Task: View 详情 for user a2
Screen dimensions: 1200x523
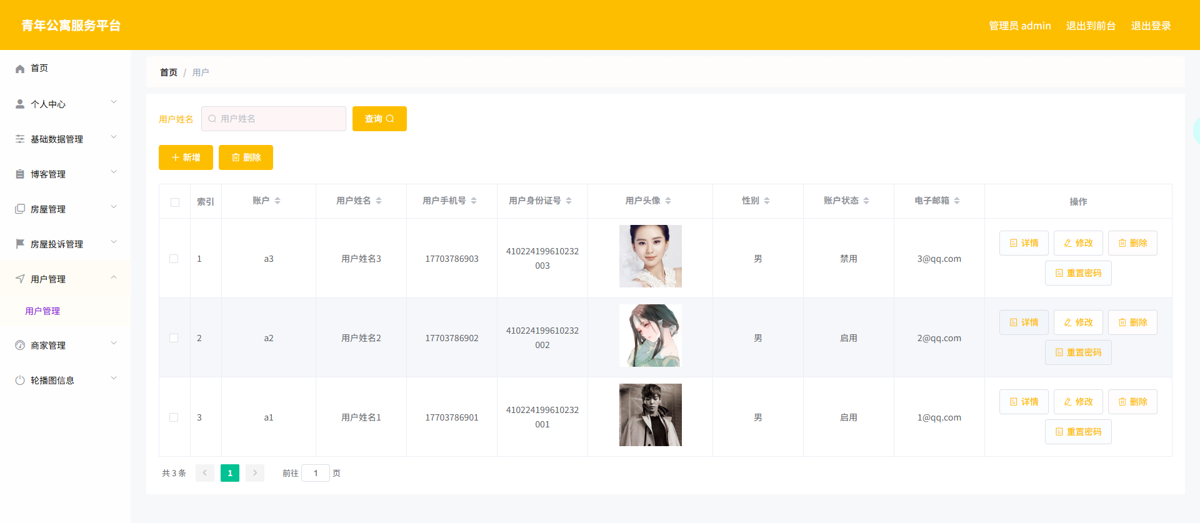Action: click(1024, 322)
